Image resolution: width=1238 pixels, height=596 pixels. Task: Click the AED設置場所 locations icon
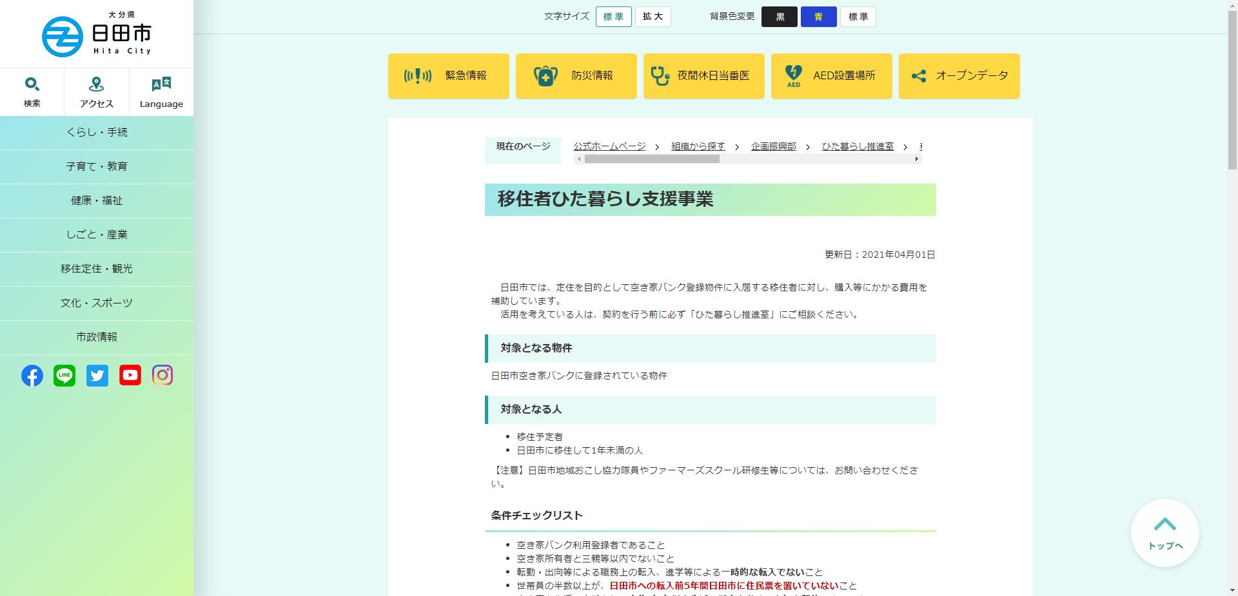point(831,75)
